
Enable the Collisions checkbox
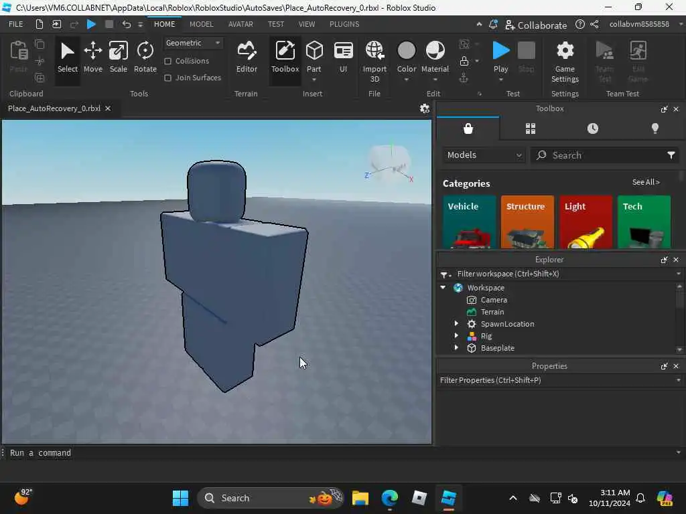coord(167,61)
